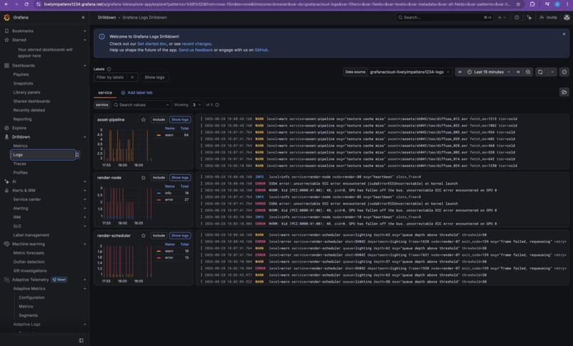Open the help icon in header

pos(517,18)
